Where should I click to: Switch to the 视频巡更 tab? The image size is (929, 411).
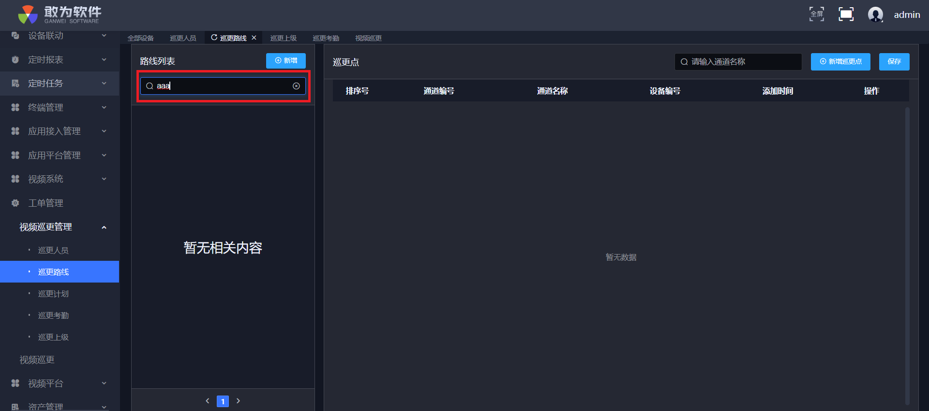tap(369, 38)
